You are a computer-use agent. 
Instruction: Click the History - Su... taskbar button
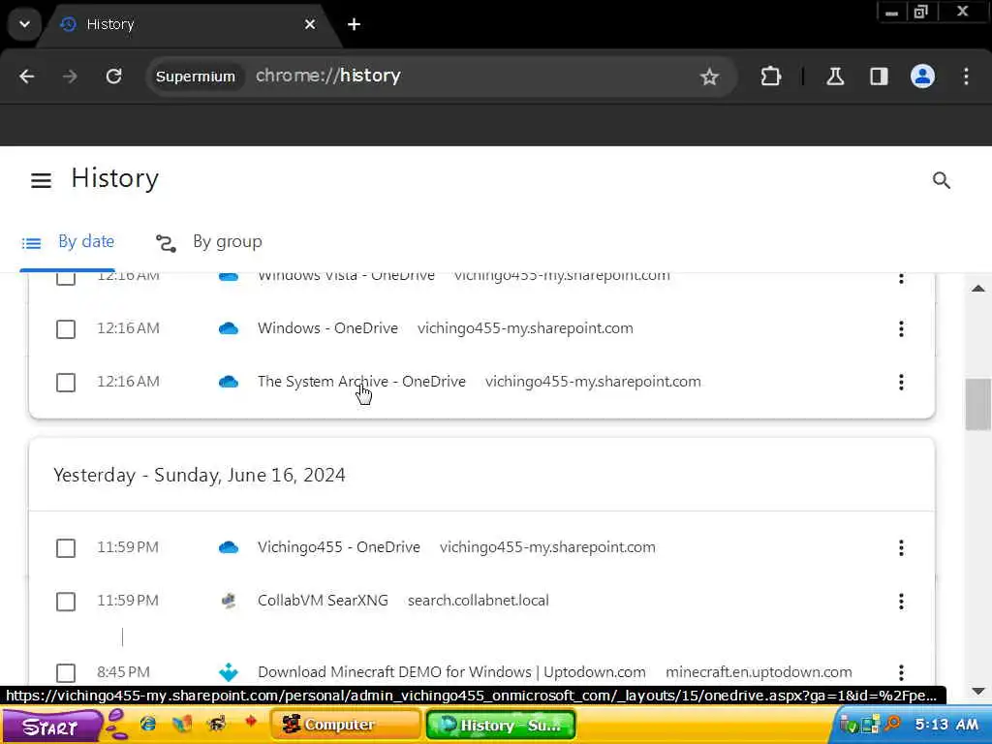pos(501,725)
